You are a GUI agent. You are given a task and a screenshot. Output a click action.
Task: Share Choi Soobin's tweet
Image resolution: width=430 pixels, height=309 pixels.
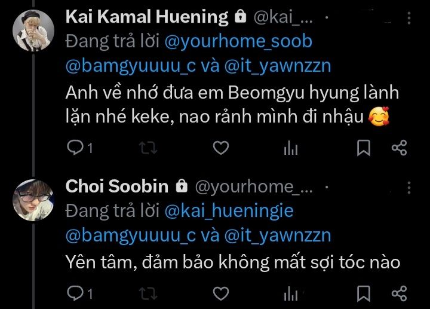(x=400, y=293)
